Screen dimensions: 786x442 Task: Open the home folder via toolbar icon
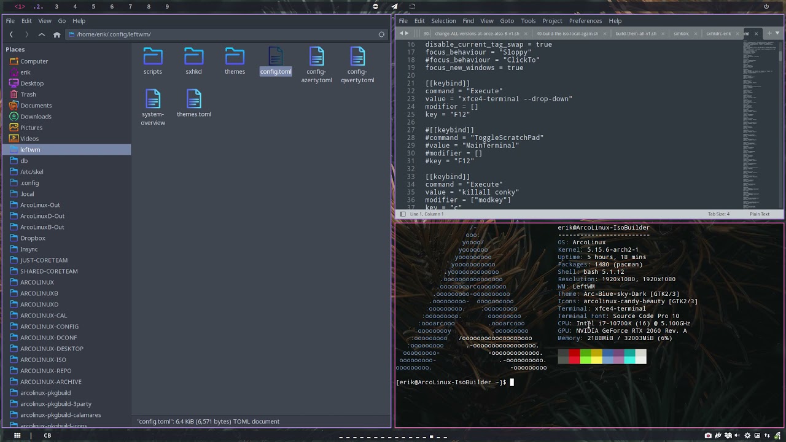coord(57,34)
